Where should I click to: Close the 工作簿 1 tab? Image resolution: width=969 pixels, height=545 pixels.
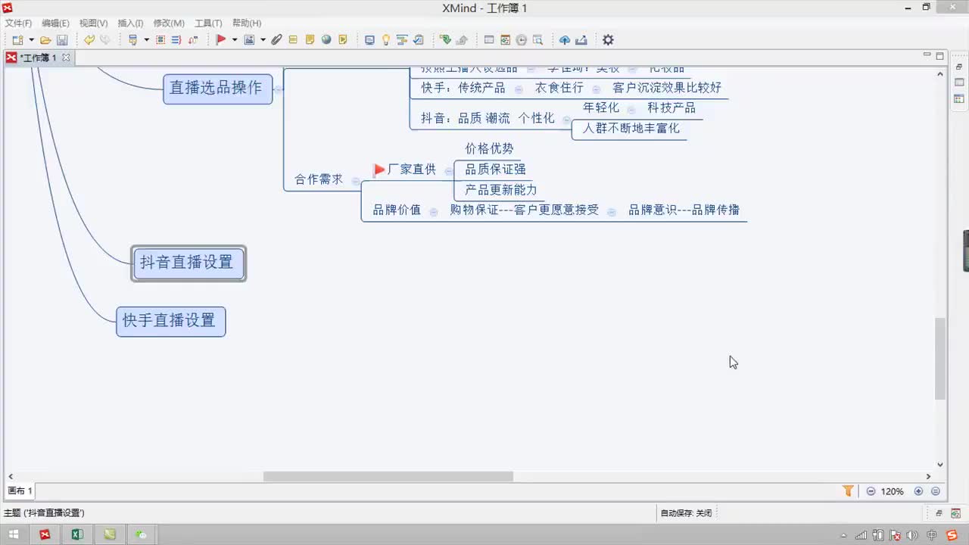point(66,58)
